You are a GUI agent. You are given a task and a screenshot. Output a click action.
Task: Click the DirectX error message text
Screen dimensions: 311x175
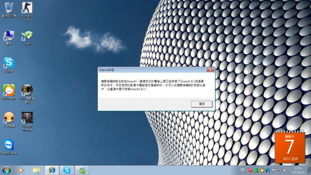coord(153,85)
